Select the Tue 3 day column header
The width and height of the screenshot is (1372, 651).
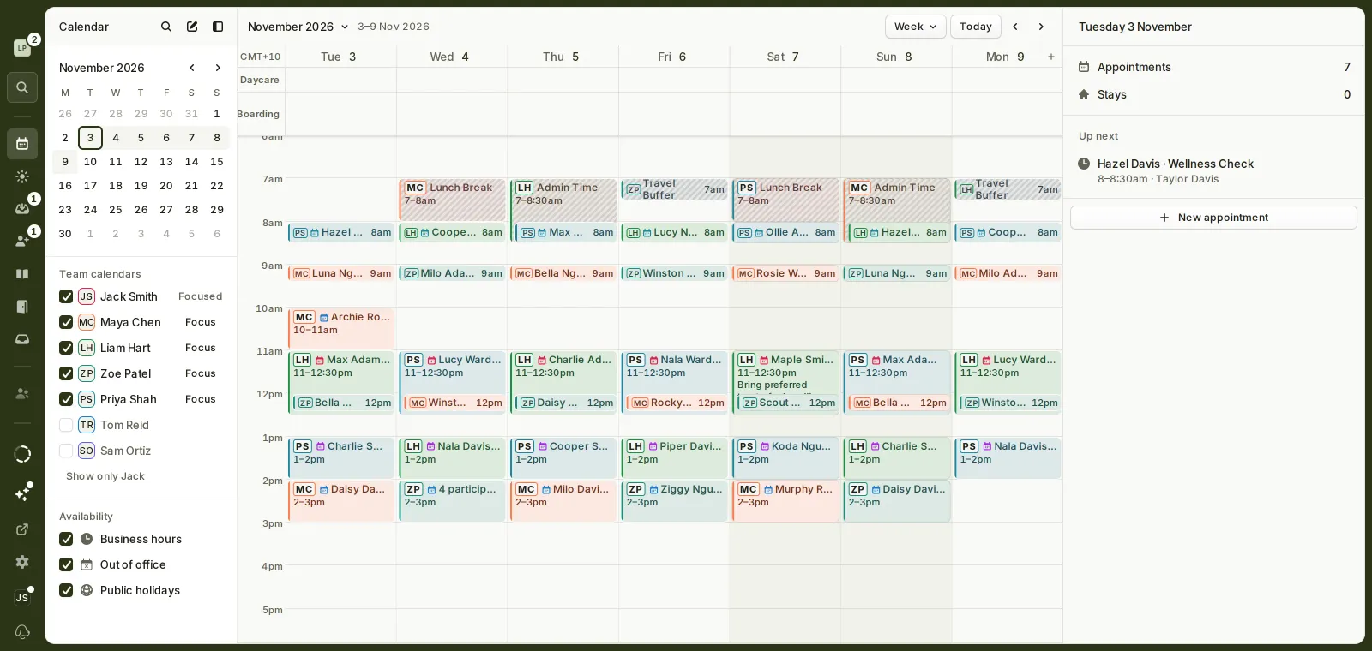[340, 57]
